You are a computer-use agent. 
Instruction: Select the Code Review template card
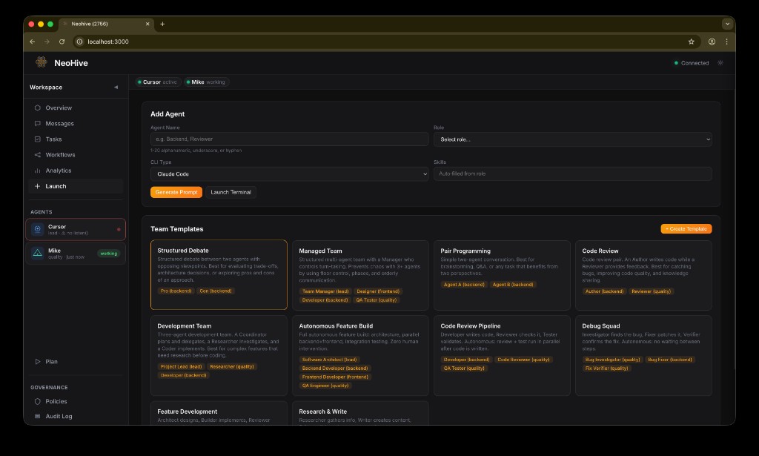[643, 275]
